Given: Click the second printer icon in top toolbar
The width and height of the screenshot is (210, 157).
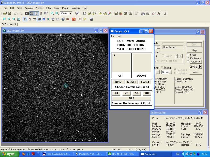Looking at the screenshot, I should click(x=148, y=13).
